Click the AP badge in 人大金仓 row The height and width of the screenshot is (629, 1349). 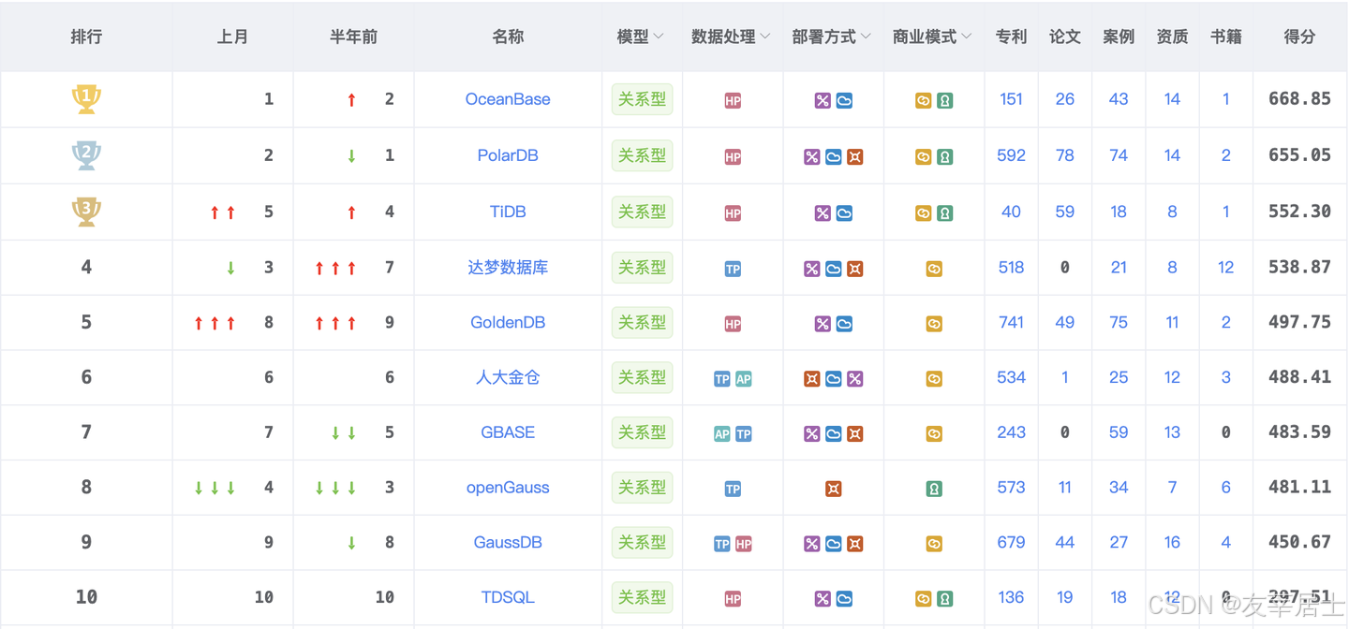tap(743, 379)
